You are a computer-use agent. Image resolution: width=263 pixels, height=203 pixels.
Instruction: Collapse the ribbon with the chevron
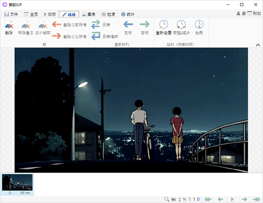[258, 45]
